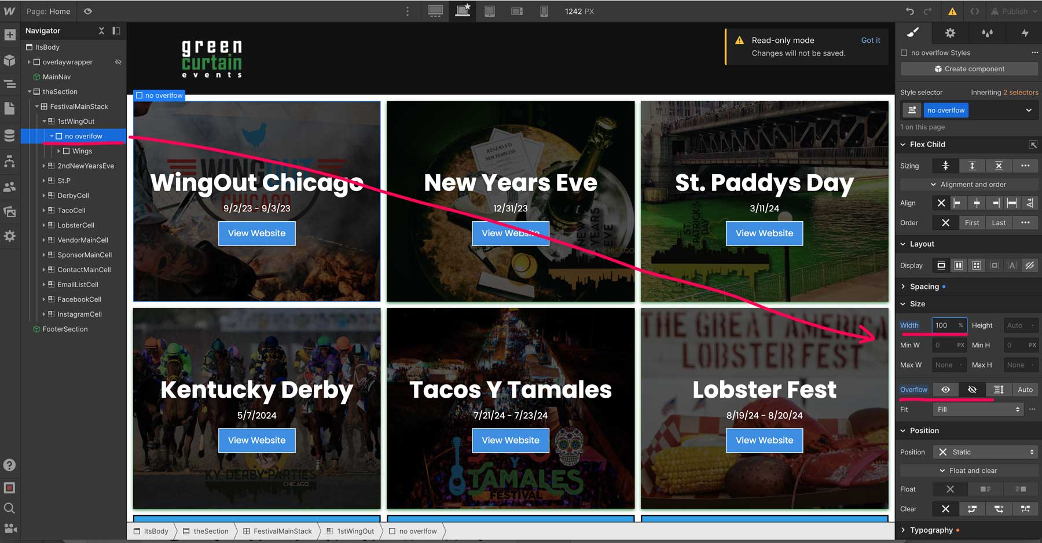The height and width of the screenshot is (543, 1042).
Task: Open the CMS Collections panel
Action: point(9,135)
